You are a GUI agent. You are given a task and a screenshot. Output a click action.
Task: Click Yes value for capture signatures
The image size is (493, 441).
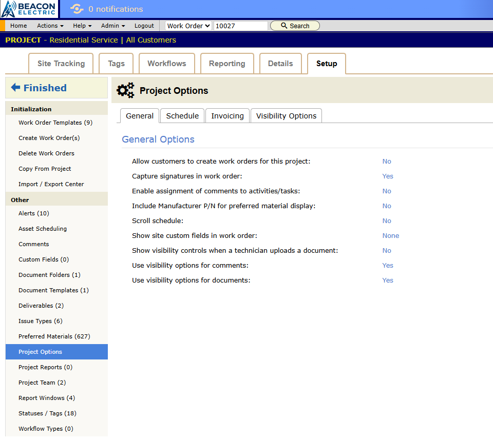pyautogui.click(x=388, y=176)
